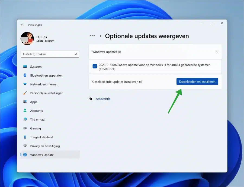Open Netwerk en internet settings

pyautogui.click(x=50, y=84)
